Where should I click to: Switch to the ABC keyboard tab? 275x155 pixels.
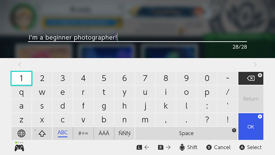click(x=63, y=134)
